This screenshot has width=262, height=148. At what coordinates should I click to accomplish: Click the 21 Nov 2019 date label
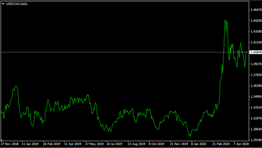tap(179, 144)
